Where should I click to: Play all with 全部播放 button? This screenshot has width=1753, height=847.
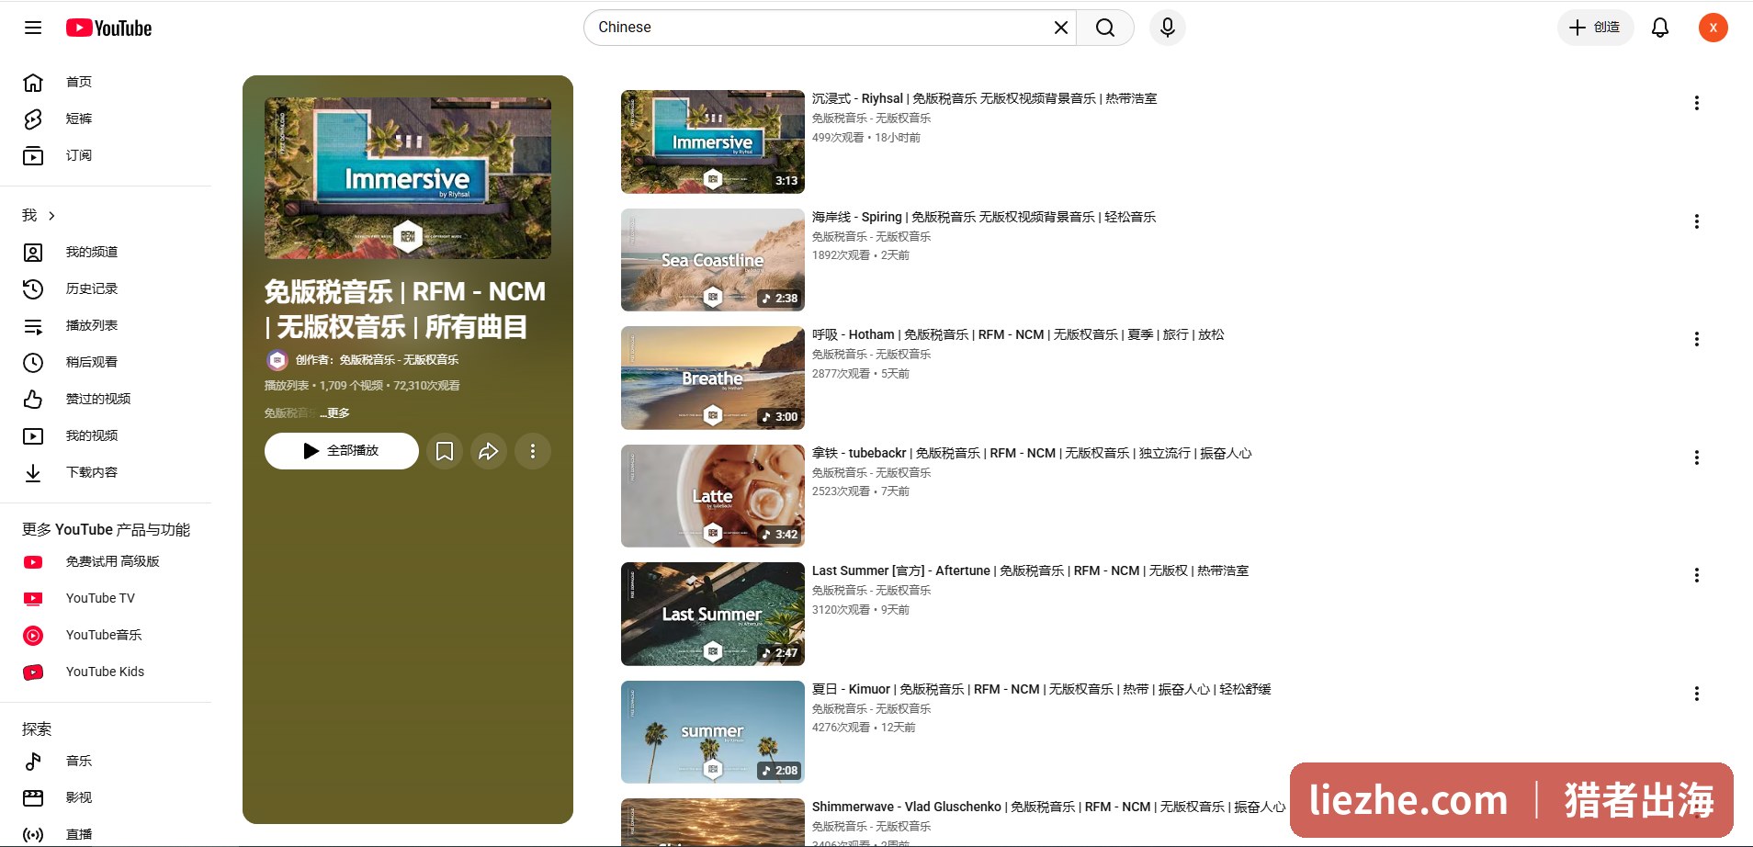pos(342,451)
